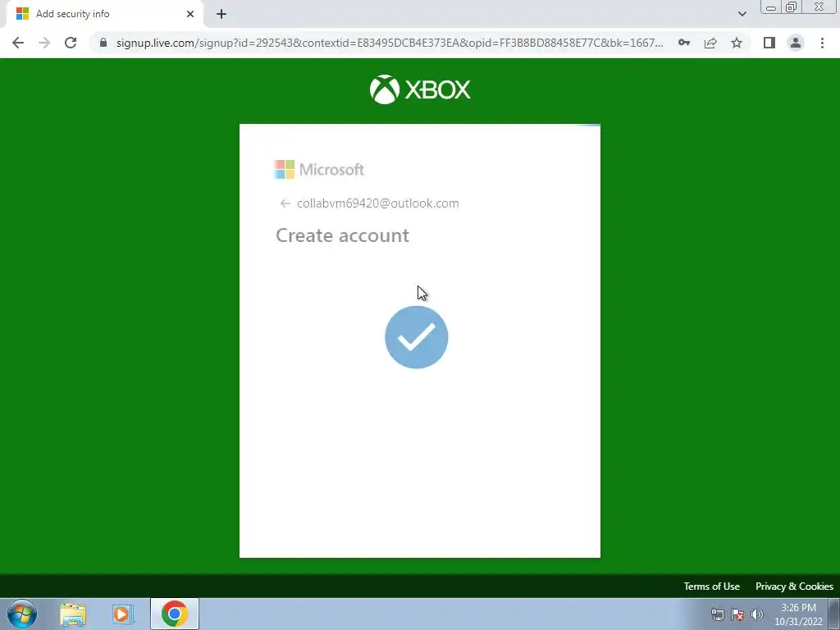The width and height of the screenshot is (840, 630).
Task: Go back arrow beside email address
Action: pos(285,203)
